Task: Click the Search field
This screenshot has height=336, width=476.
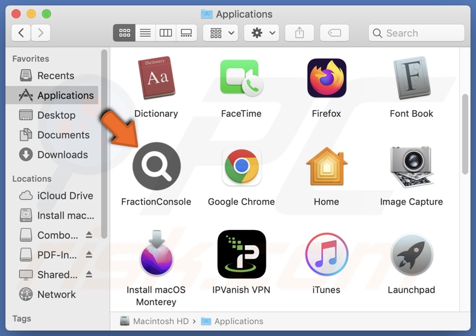Action: [417, 33]
